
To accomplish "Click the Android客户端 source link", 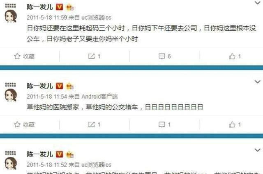I will pos(99,97).
